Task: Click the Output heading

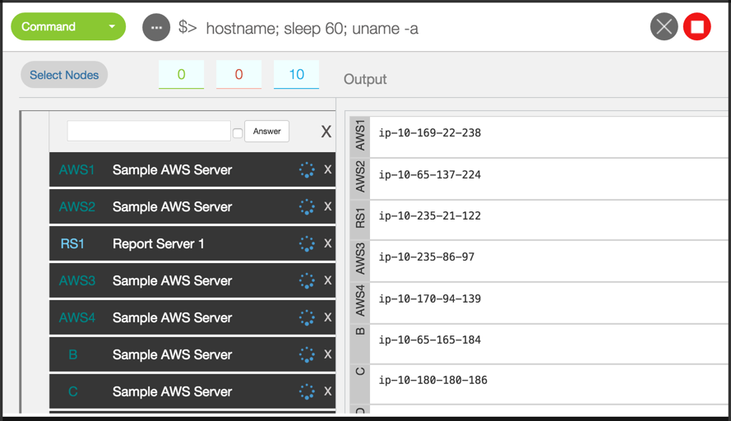Action: [x=365, y=79]
